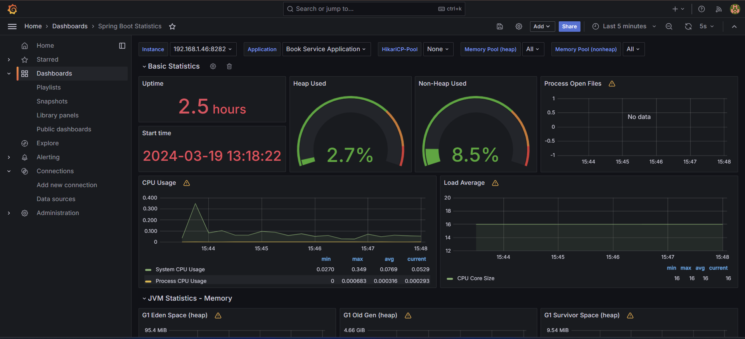Expand the Starred sidebar section
This screenshot has width=745, height=339.
[9, 60]
